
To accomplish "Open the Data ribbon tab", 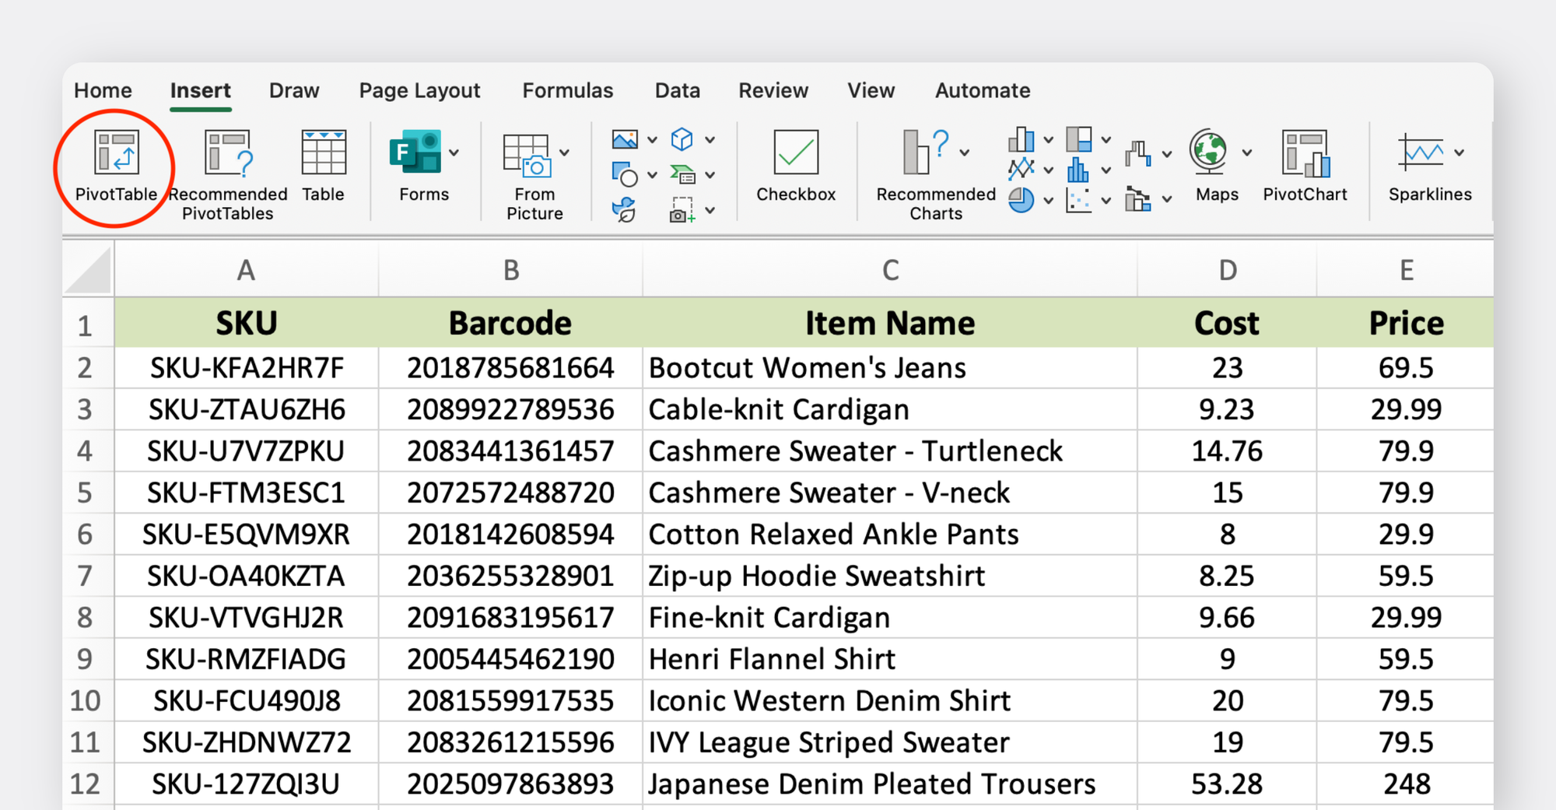I will click(x=677, y=90).
